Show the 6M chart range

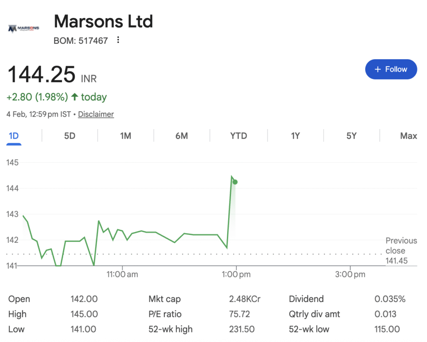pos(181,136)
